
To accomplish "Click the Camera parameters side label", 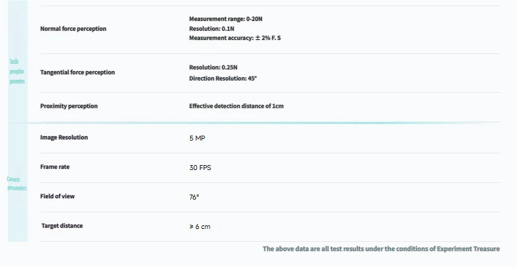I will tap(17, 184).
